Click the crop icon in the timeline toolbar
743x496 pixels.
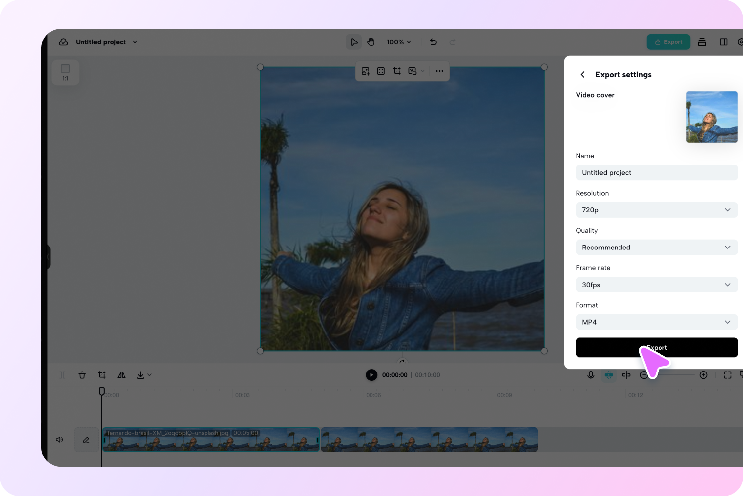click(x=102, y=375)
